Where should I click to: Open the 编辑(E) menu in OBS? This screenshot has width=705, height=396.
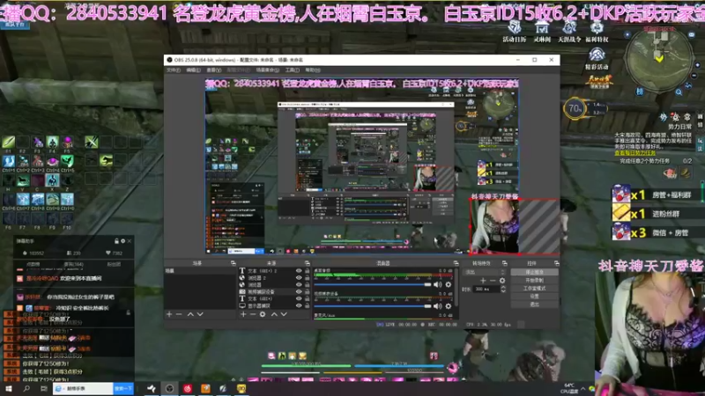193,70
